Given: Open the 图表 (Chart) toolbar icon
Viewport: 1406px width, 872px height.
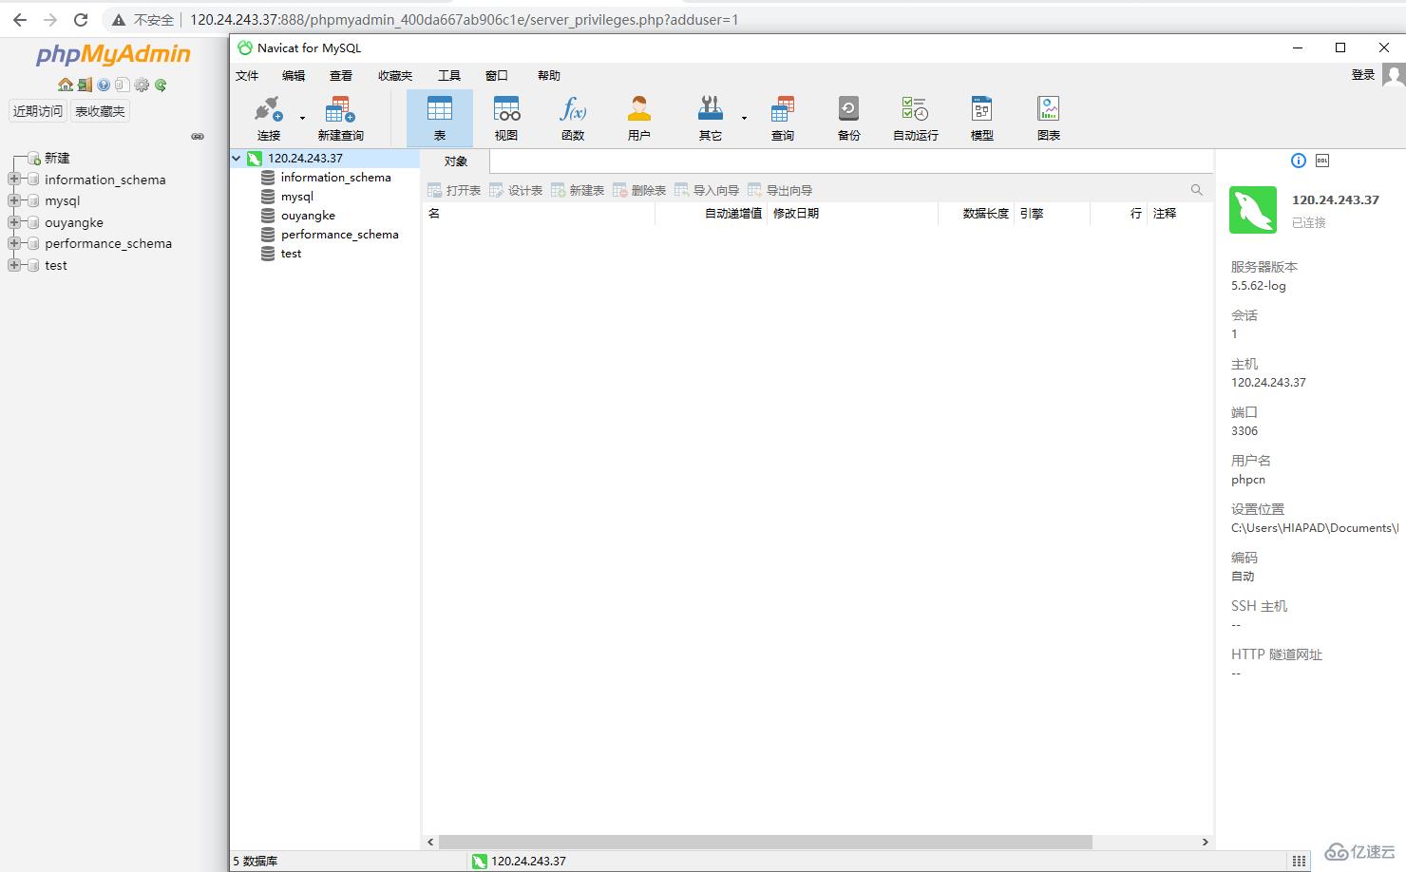Looking at the screenshot, I should [1049, 118].
